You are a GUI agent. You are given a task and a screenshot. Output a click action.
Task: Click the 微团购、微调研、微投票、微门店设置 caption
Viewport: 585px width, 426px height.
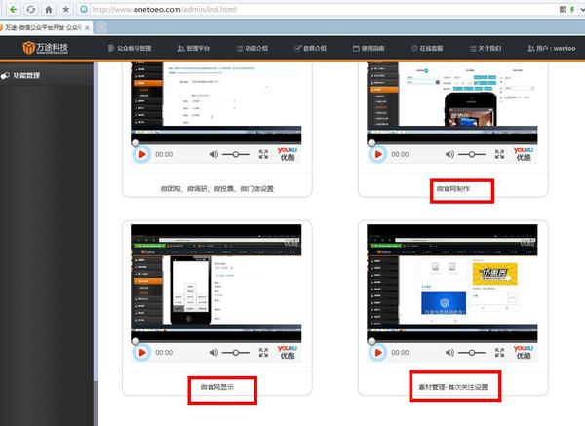coord(217,189)
